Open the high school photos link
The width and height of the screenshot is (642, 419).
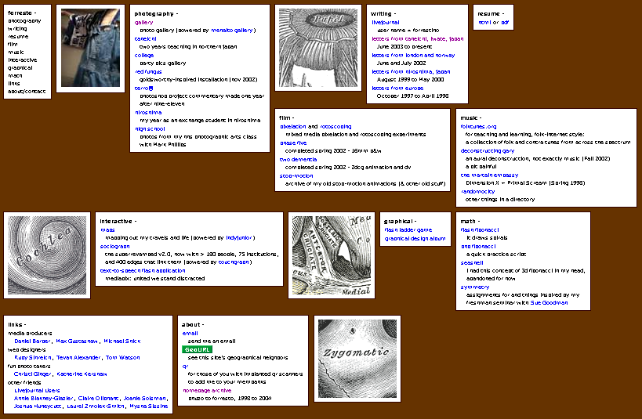[x=150, y=129]
